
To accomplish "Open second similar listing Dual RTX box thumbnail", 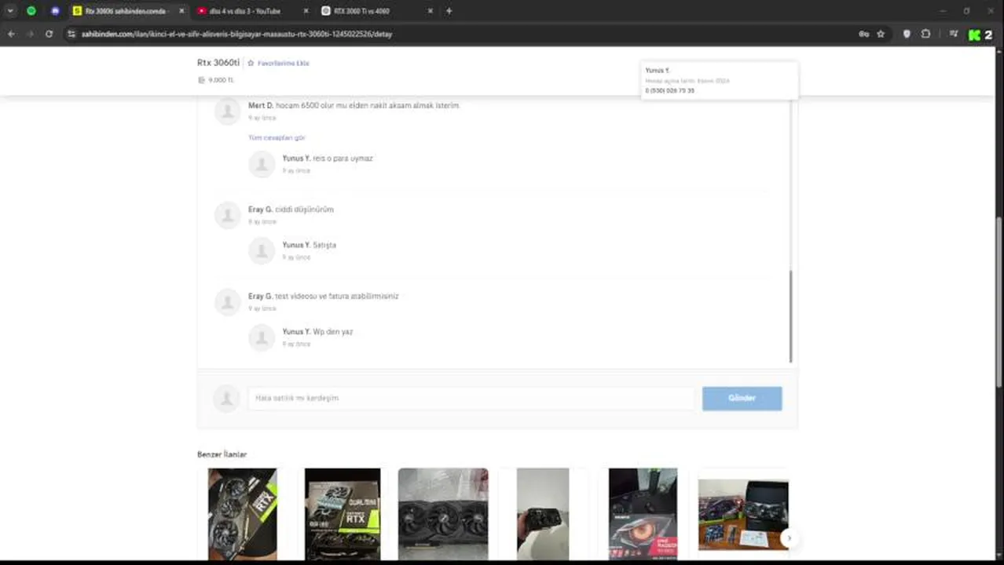I will [x=343, y=514].
